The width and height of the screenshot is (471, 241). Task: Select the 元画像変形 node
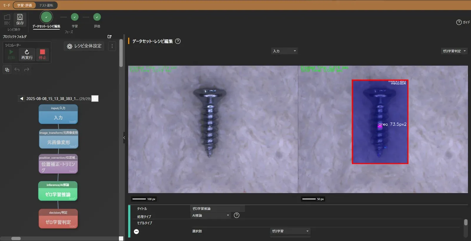coord(59,139)
